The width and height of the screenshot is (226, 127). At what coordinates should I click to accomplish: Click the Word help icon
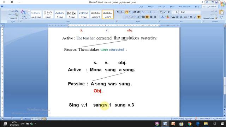pyautogui.click(x=2, y=6)
